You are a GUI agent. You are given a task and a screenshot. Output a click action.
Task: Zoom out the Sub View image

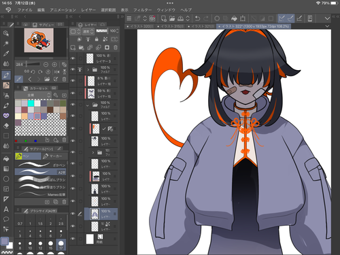point(46,65)
